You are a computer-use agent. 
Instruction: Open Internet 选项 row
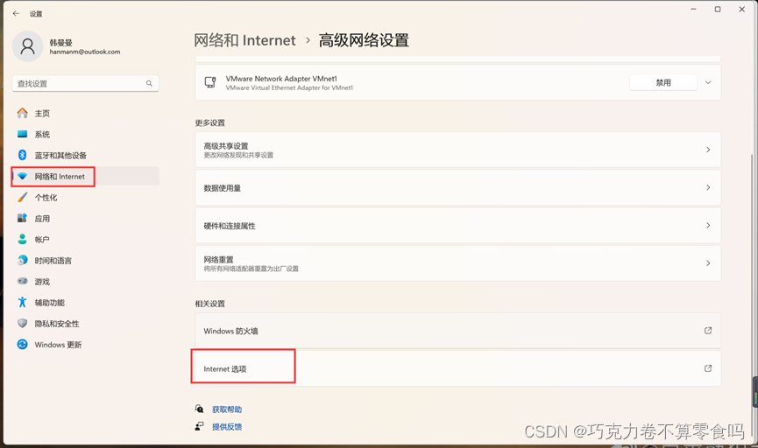tap(457, 368)
